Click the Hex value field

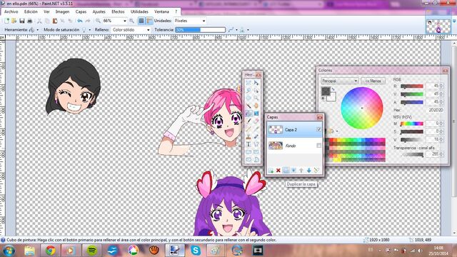pyautogui.click(x=435, y=110)
